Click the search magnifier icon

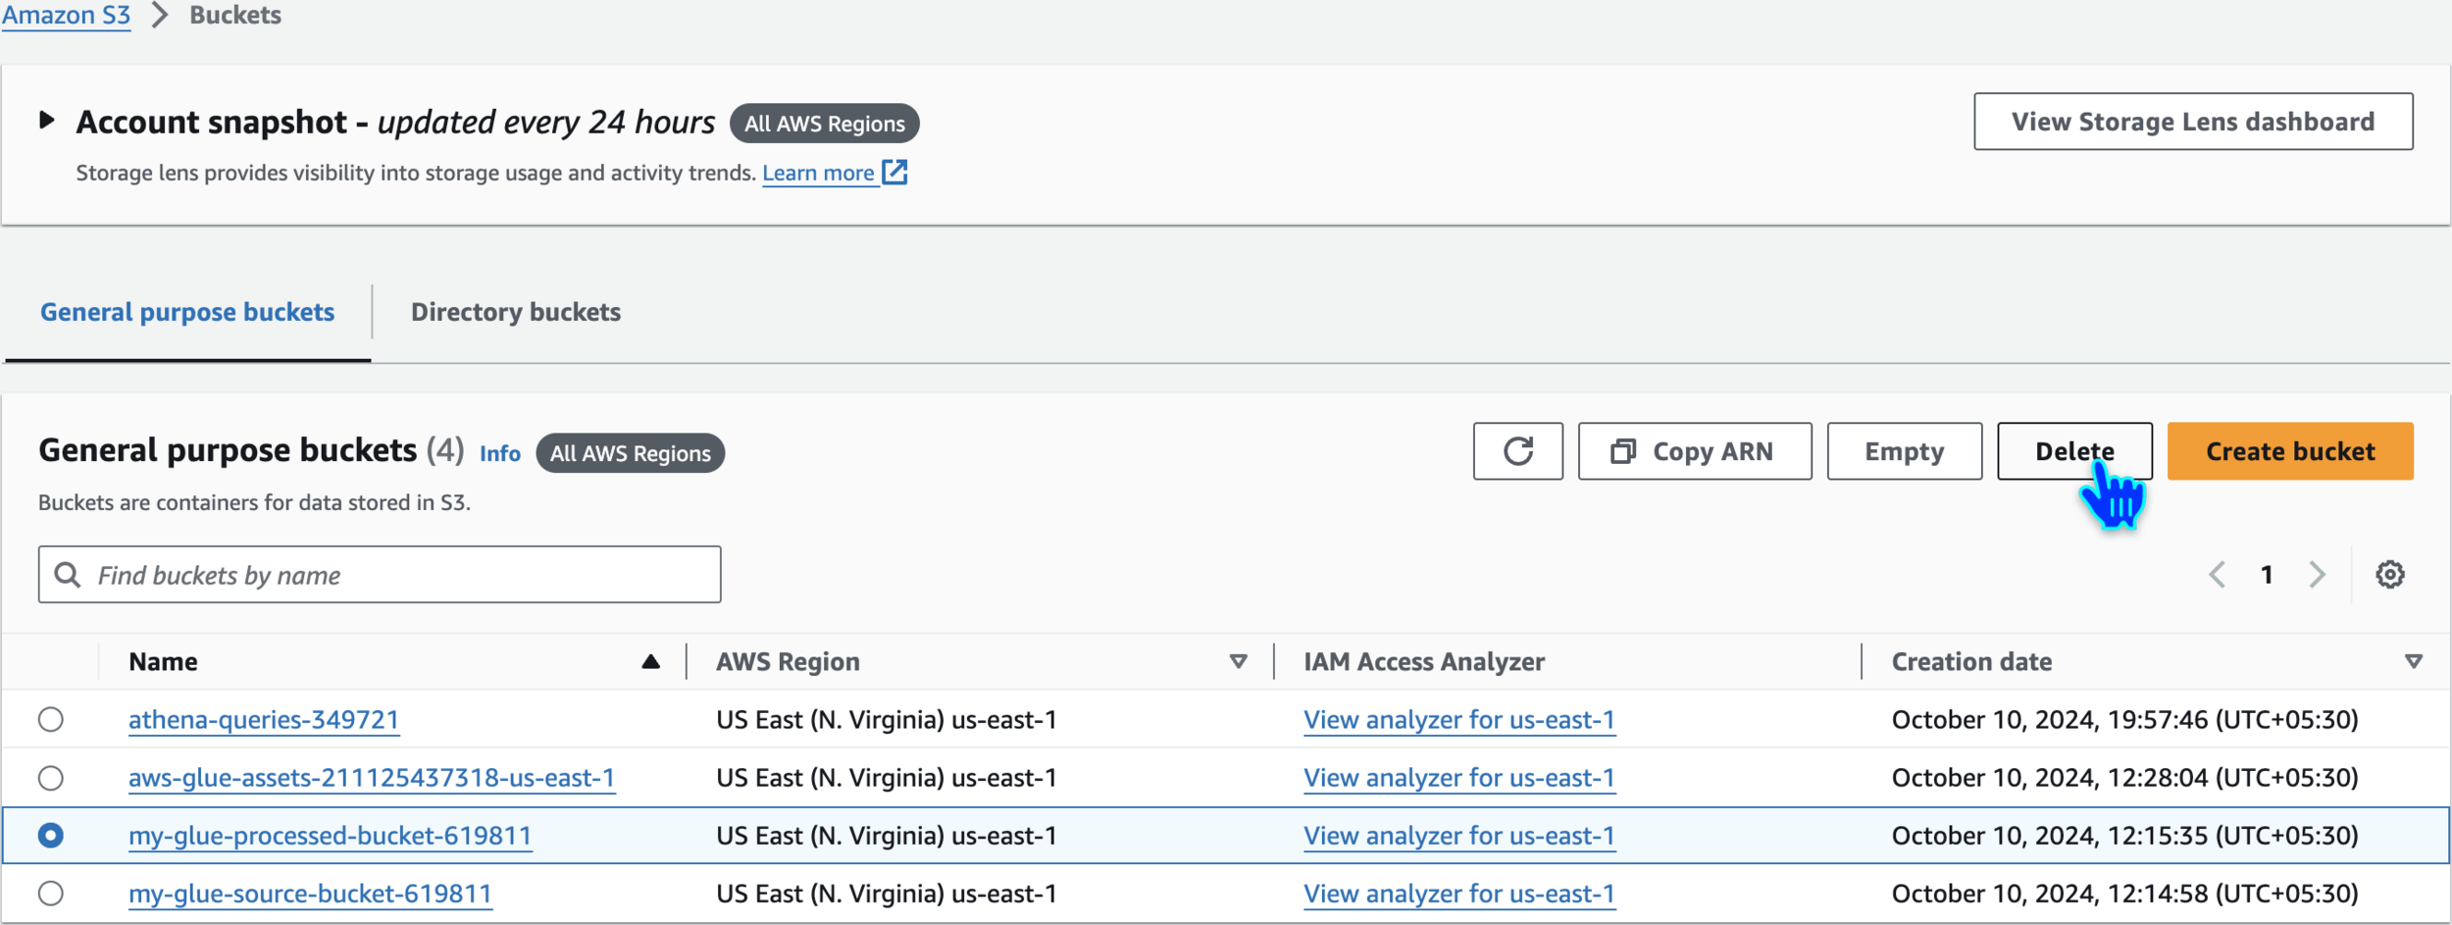pyautogui.click(x=68, y=575)
